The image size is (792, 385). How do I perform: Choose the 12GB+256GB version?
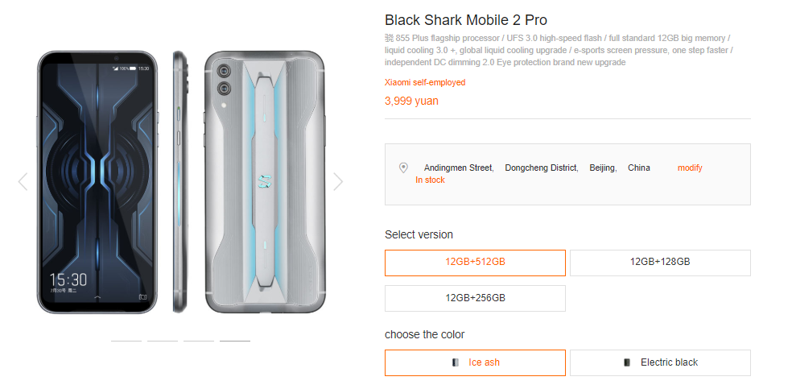(x=475, y=298)
